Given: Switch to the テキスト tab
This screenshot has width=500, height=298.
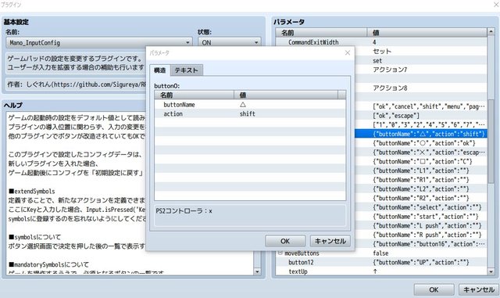Looking at the screenshot, I should click(186, 70).
